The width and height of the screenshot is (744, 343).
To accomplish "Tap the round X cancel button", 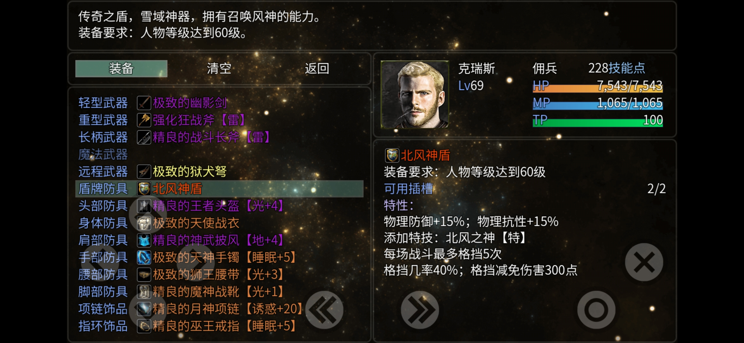I will click(644, 262).
